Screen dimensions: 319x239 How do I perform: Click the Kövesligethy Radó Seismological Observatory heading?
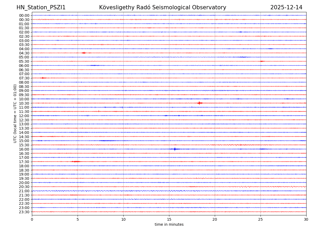pyautogui.click(x=162, y=7)
